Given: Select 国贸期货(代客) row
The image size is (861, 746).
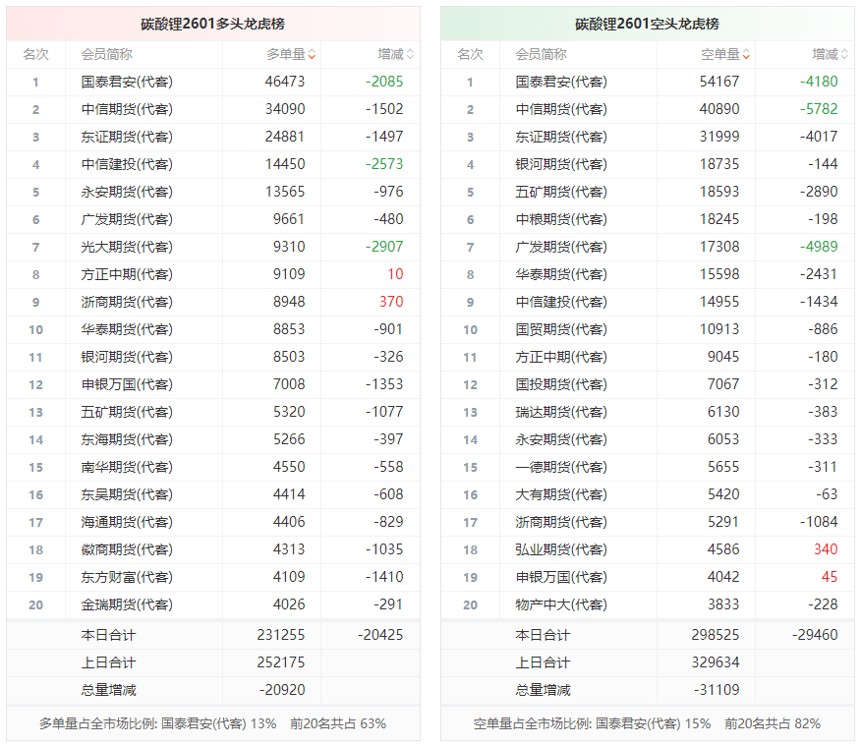Looking at the screenshot, I should click(648, 329).
